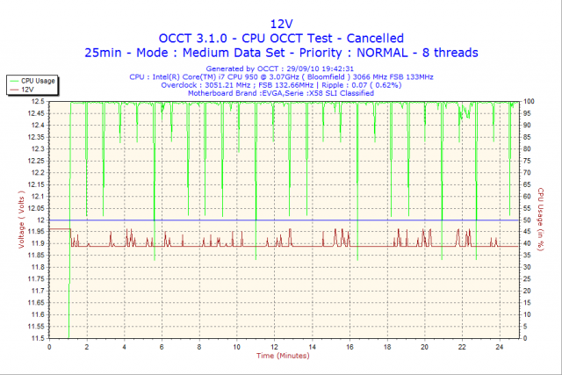Click the 'Motherboard Brand :EVGA' line
The height and width of the screenshot is (375, 562).
(281, 93)
